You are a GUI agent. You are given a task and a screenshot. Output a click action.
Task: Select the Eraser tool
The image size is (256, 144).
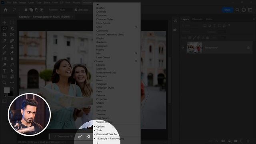(x=12, y=52)
